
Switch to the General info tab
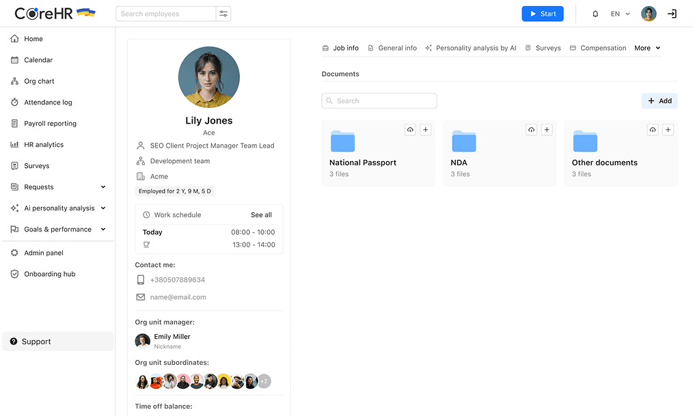(x=392, y=48)
